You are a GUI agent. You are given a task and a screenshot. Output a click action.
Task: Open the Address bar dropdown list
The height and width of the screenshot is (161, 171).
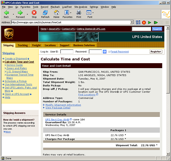click(132, 22)
